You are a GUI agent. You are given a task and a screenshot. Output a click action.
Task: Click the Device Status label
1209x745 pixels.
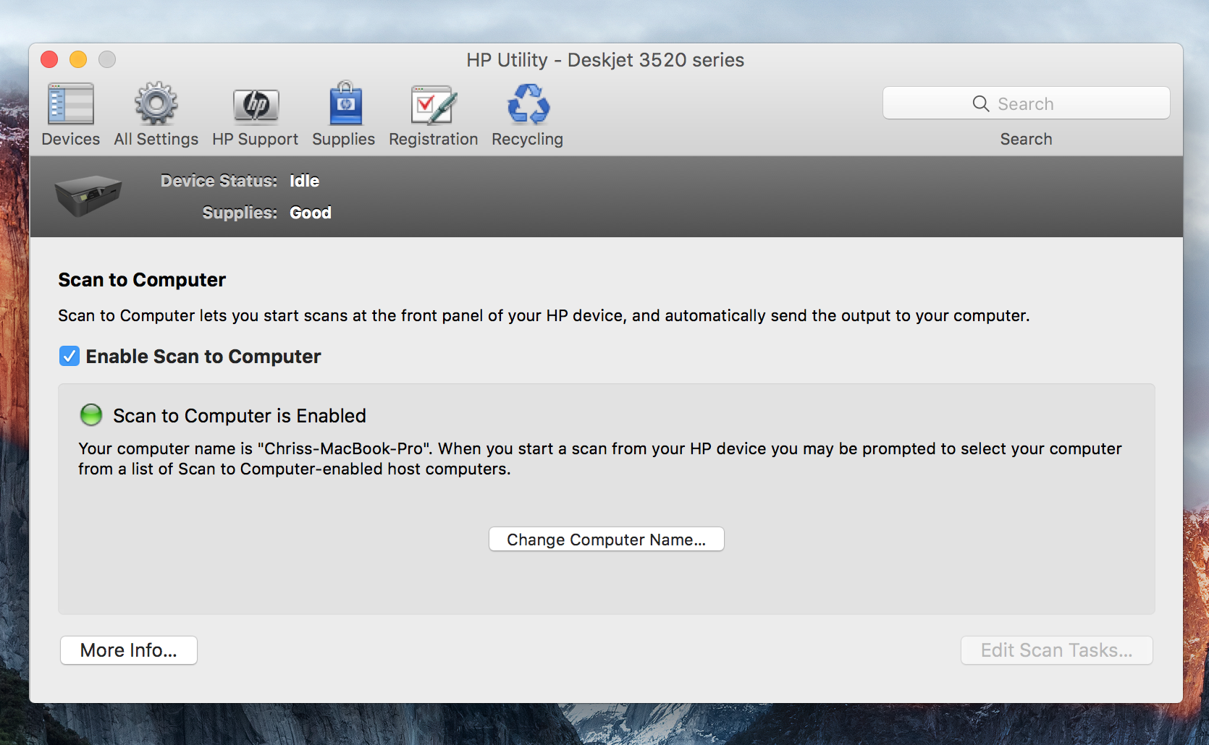[x=219, y=181]
